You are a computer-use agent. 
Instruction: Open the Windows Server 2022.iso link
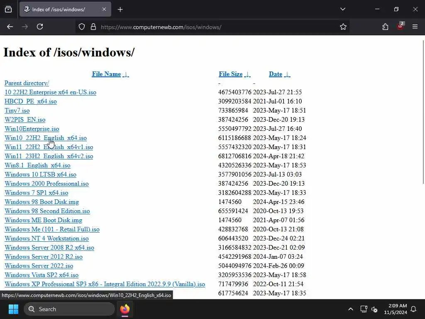coord(39,266)
